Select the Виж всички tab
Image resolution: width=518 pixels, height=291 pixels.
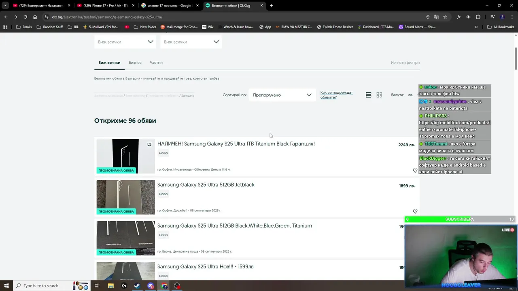point(109,63)
